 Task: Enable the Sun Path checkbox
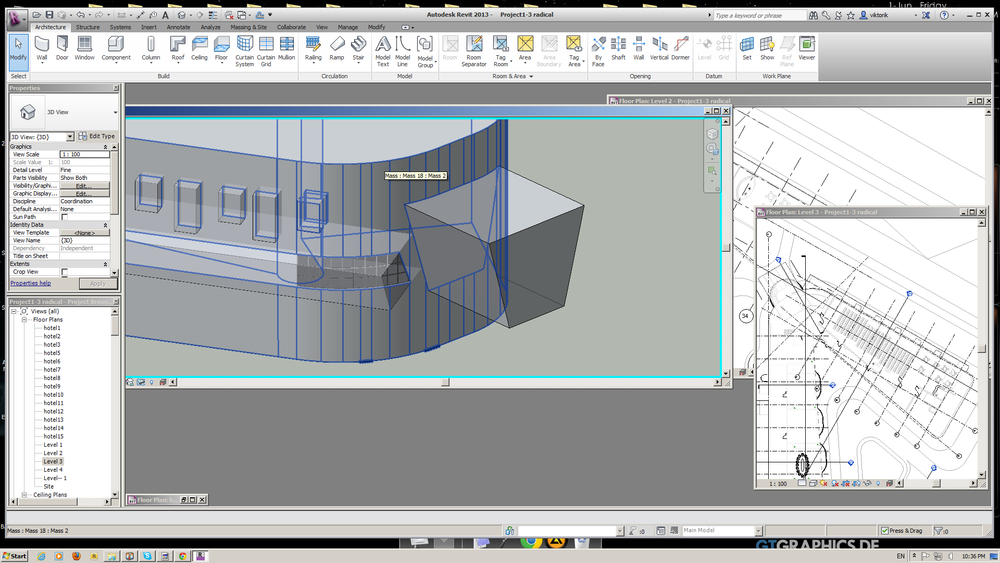click(x=65, y=217)
